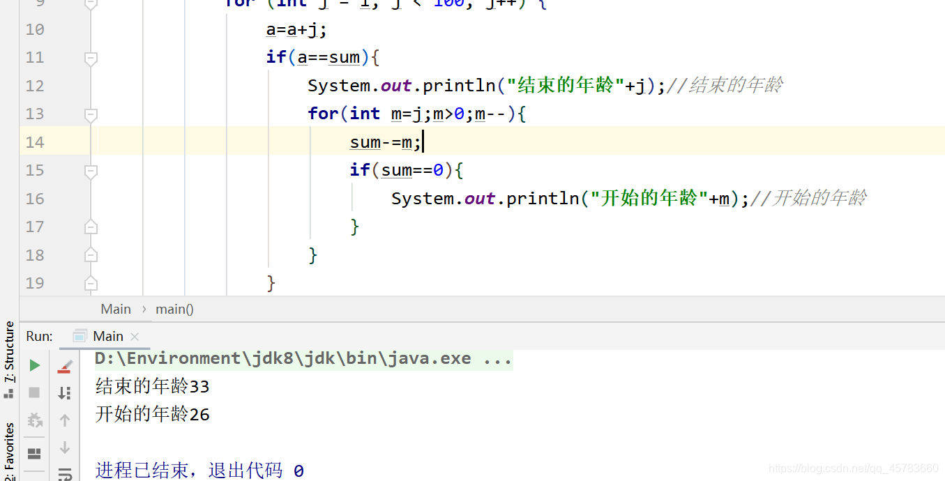This screenshot has height=481, width=945.
Task: Open the Favorites tool window tab
Action: (x=9, y=451)
